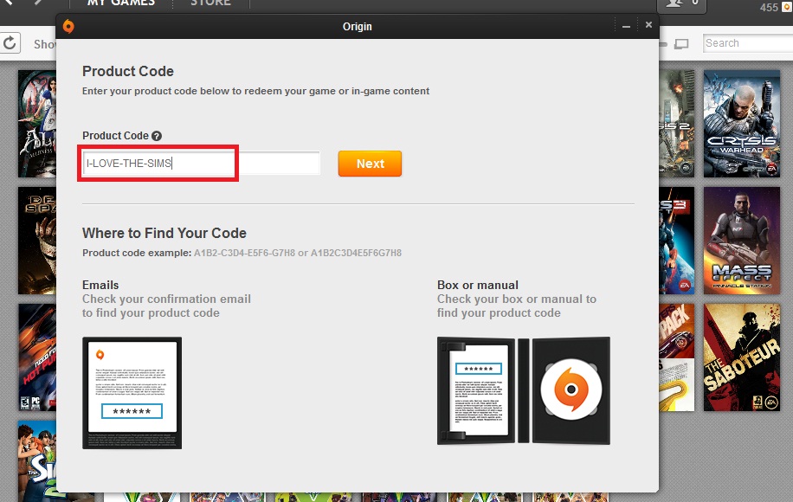Close the Origin product code dialog
This screenshot has width=793, height=502.
tap(648, 25)
